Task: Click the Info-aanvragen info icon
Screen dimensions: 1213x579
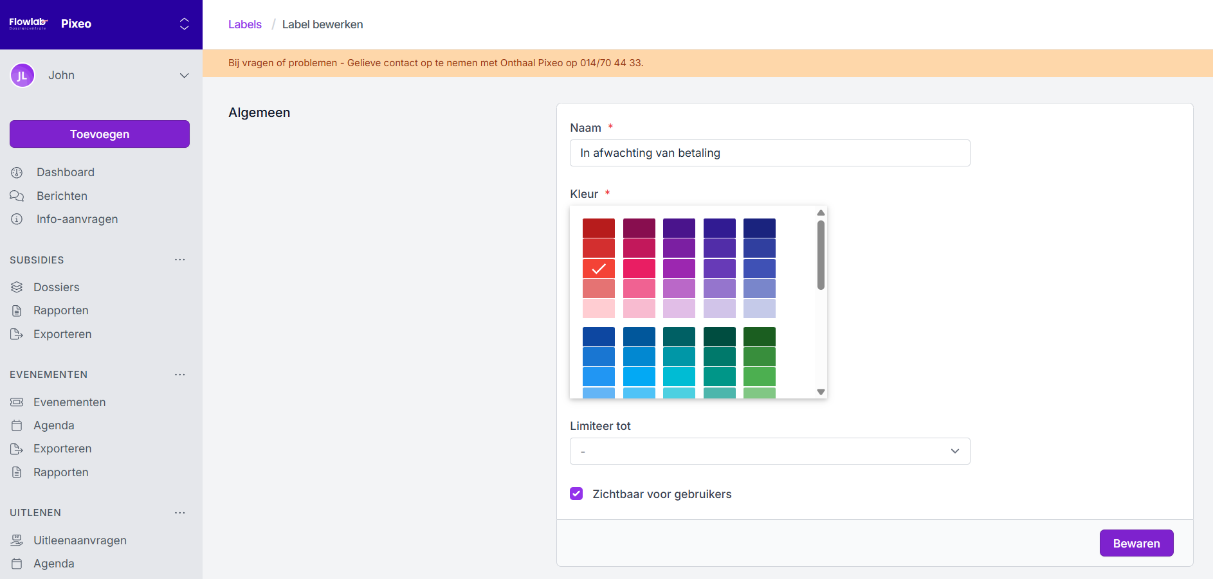Action: pyautogui.click(x=17, y=219)
